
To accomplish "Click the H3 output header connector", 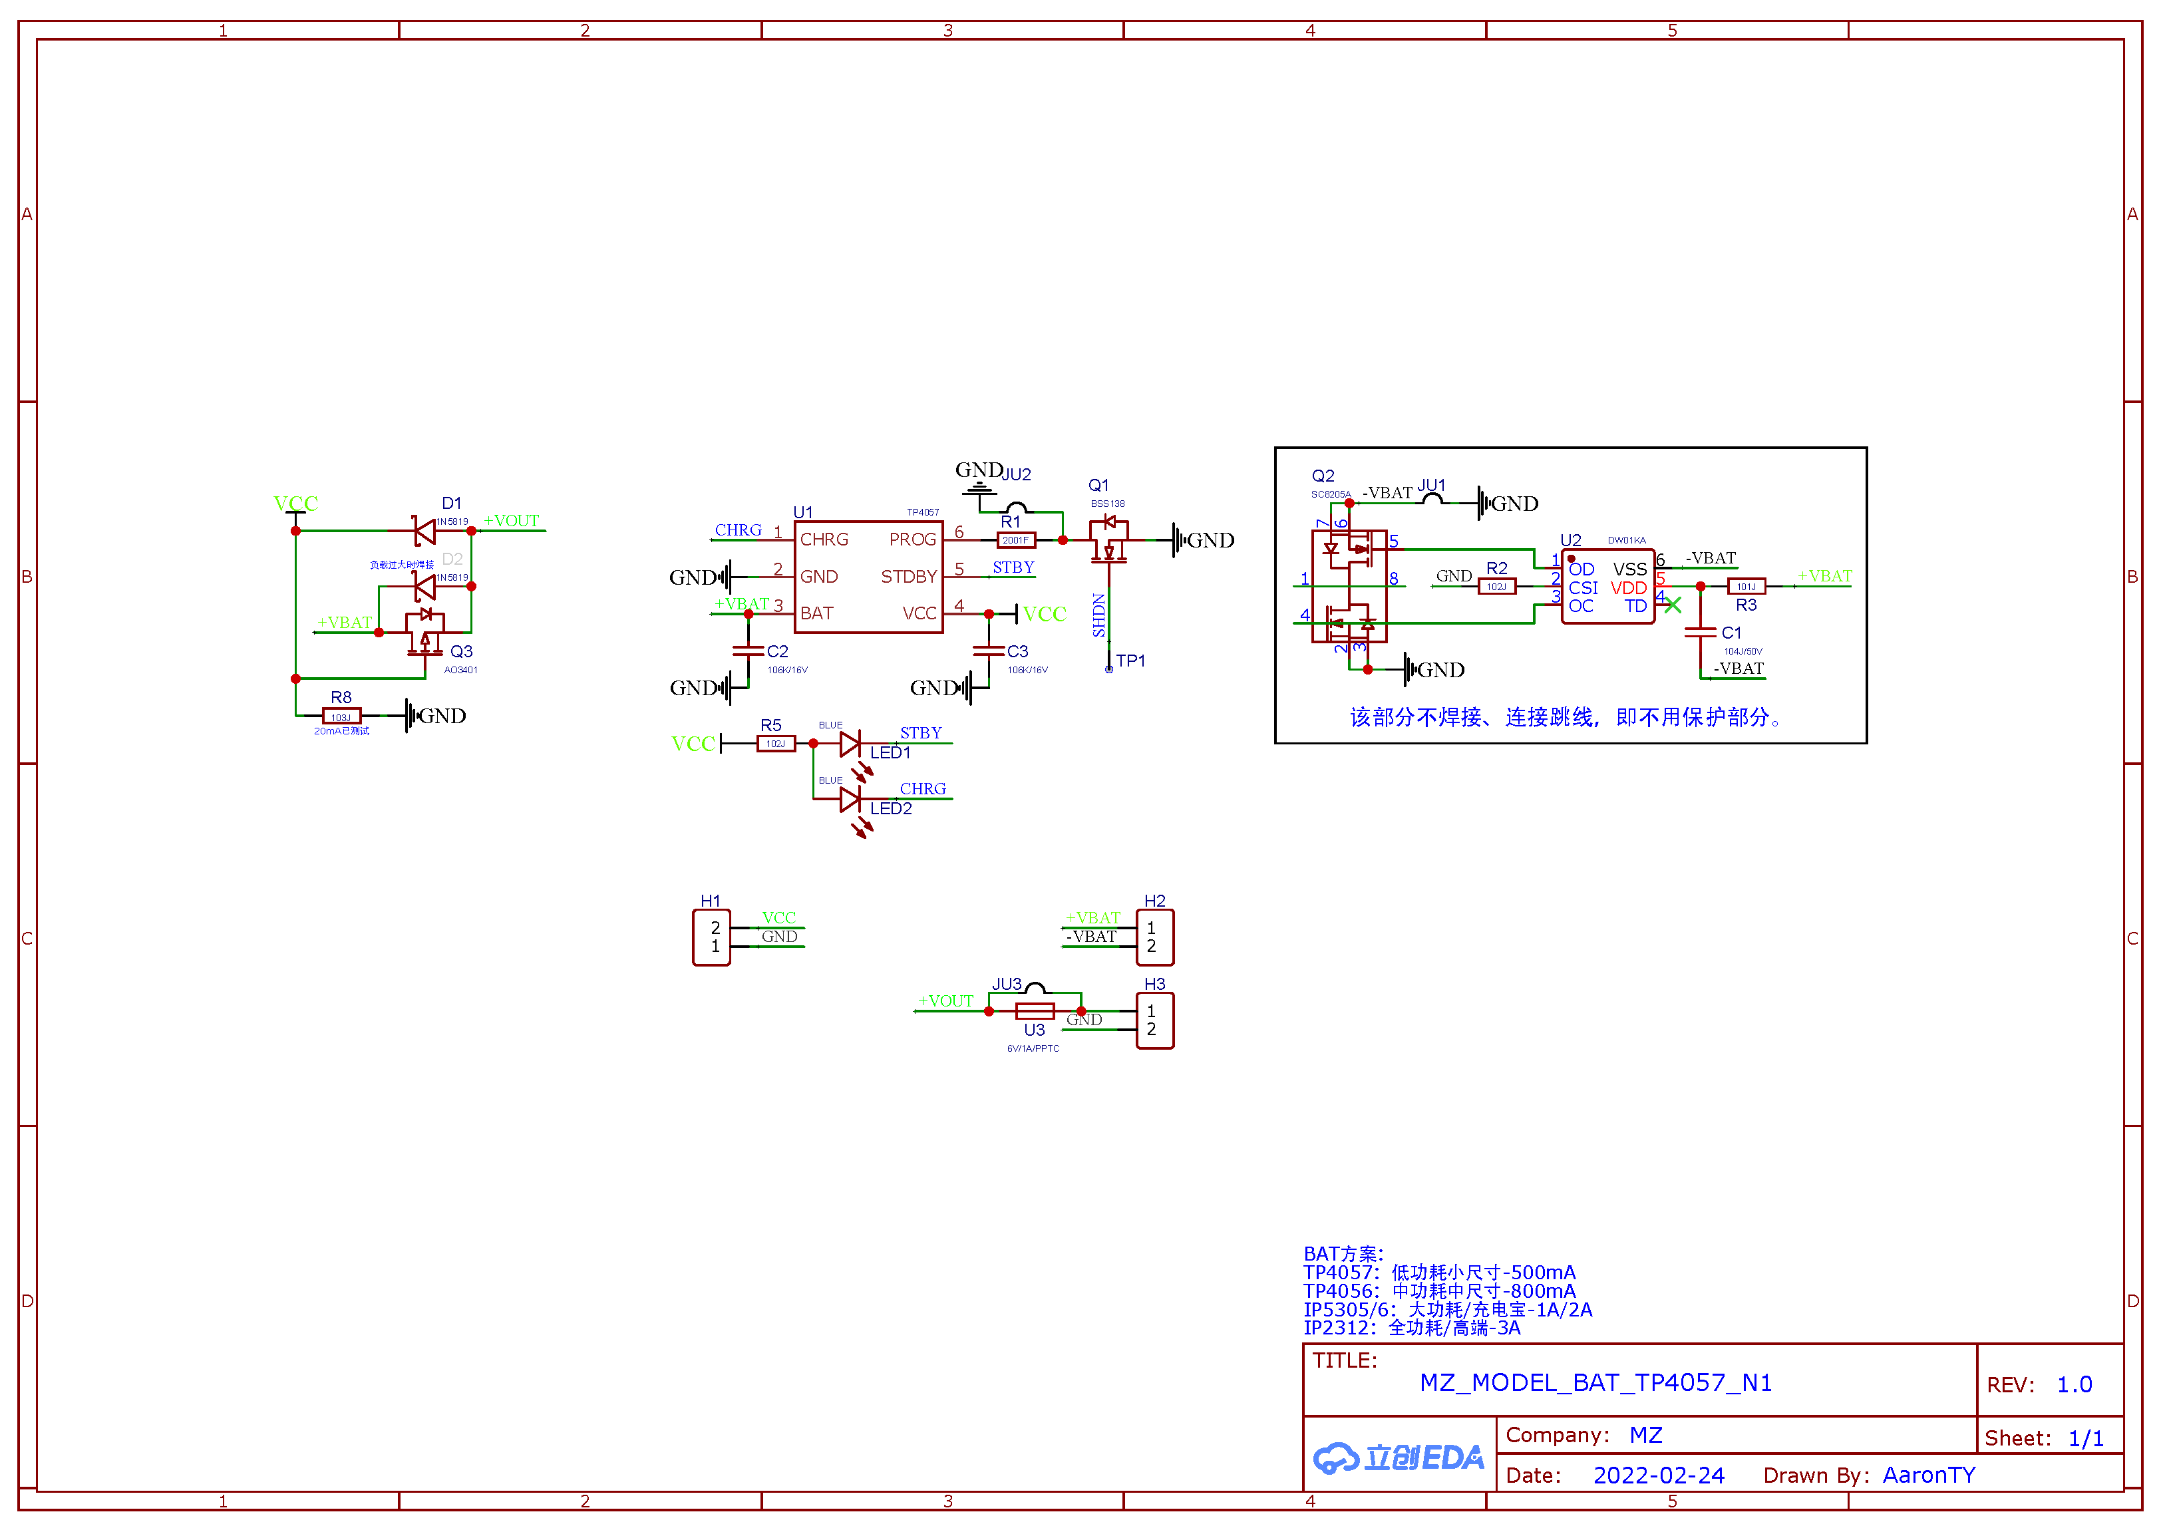I will pos(1155,1020).
